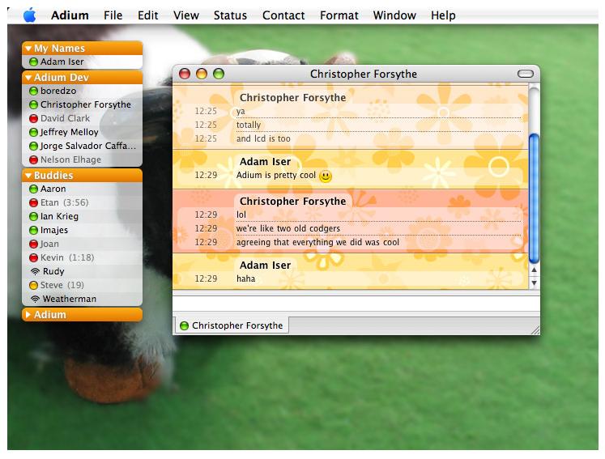
Task: Click the green status icon beside boredzo
Action: [33, 91]
